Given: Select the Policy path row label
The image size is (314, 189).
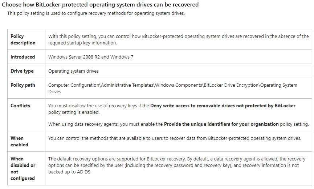Looking at the screenshot, I should tap(23, 85).
